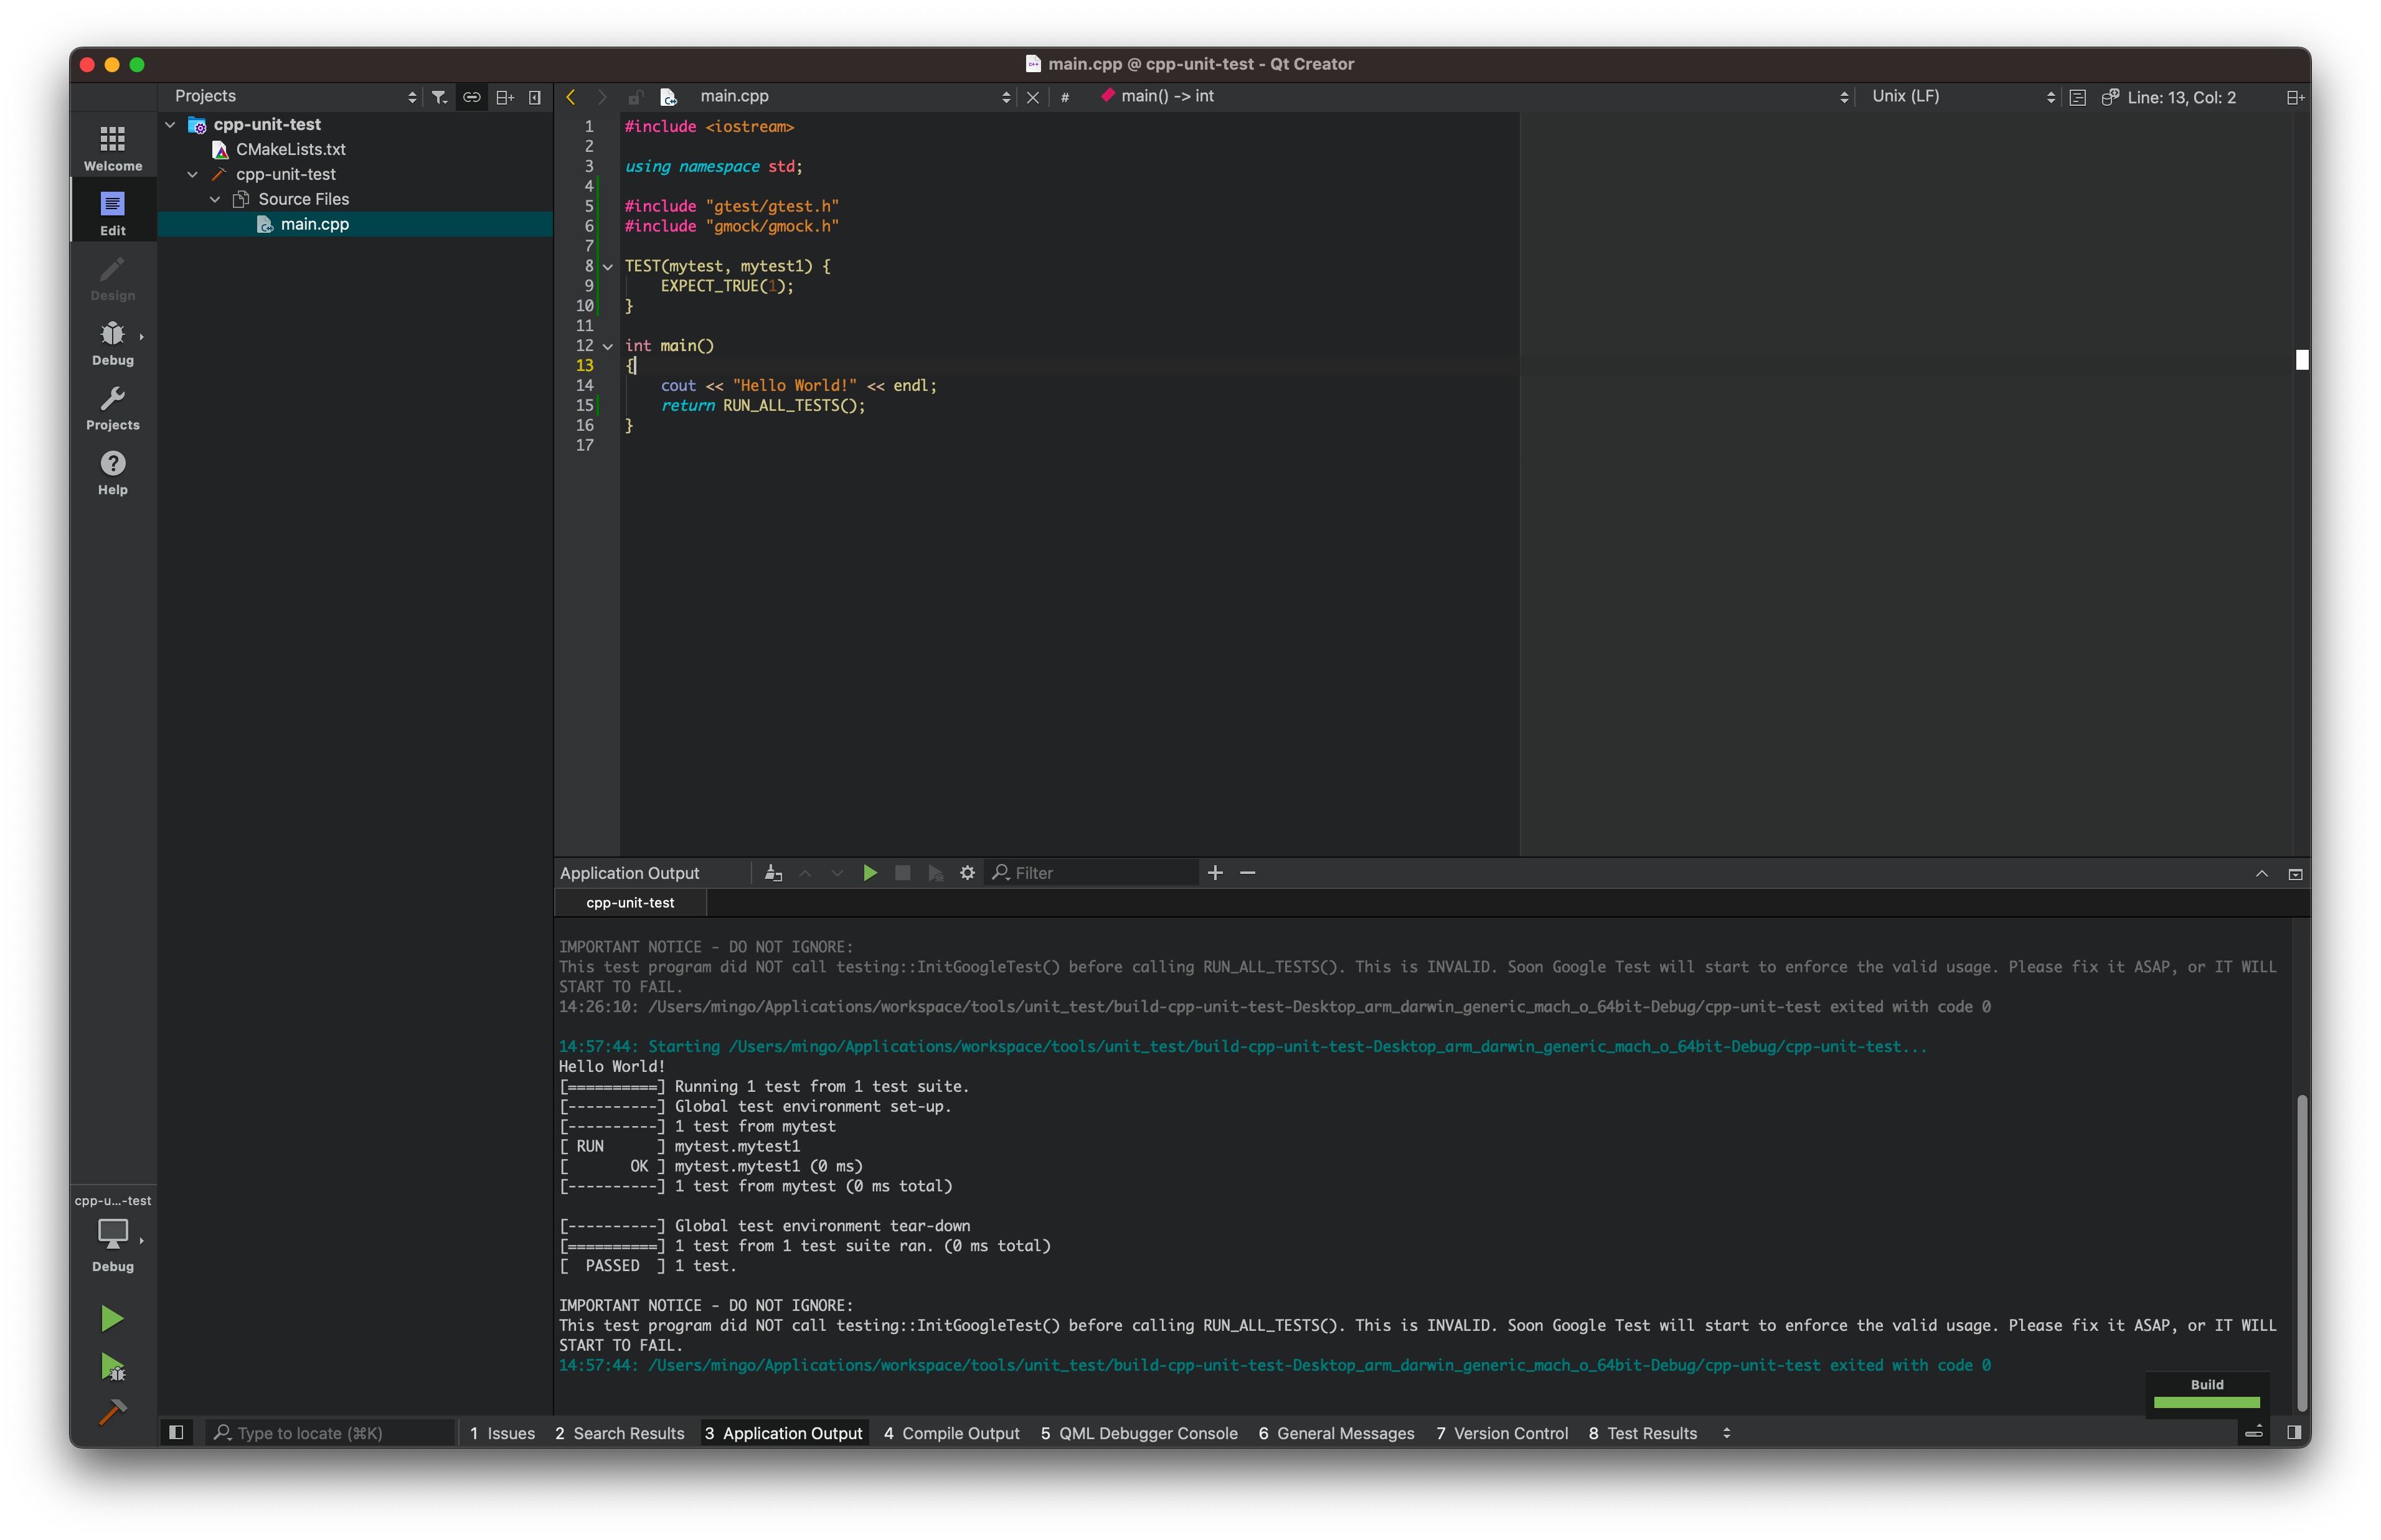Viewport: 2381px width, 1540px height.
Task: Open the Welcome mode
Action: (112, 148)
